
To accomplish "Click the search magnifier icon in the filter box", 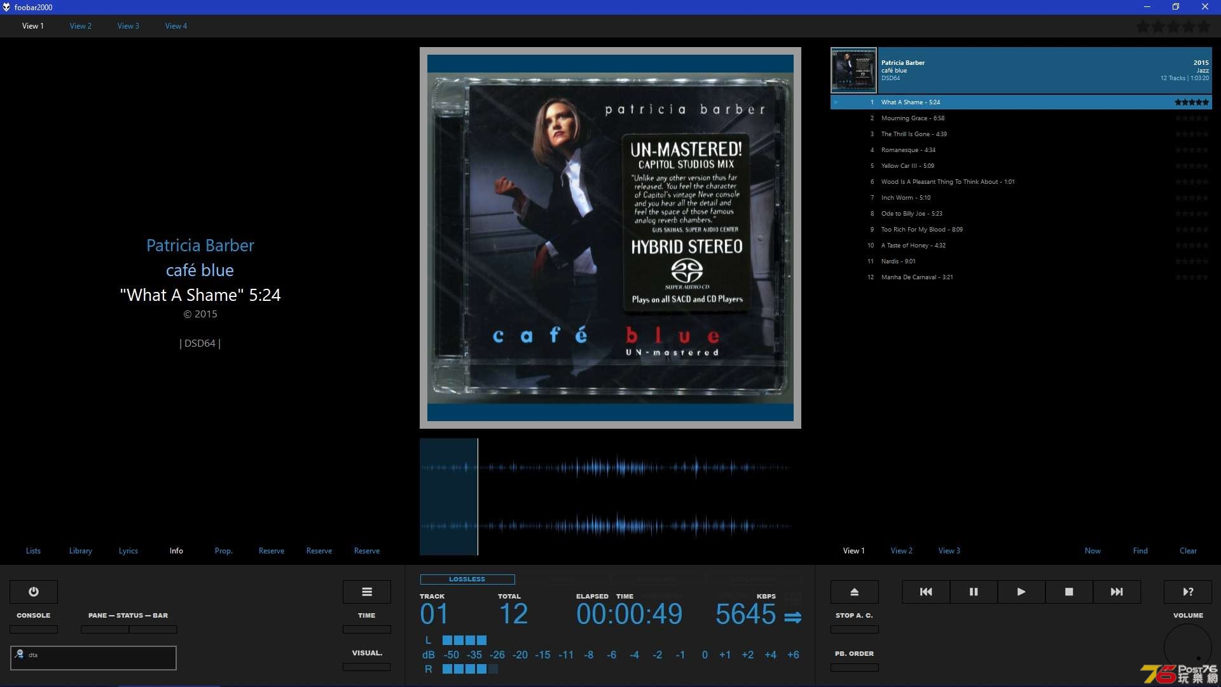I will click(x=19, y=654).
